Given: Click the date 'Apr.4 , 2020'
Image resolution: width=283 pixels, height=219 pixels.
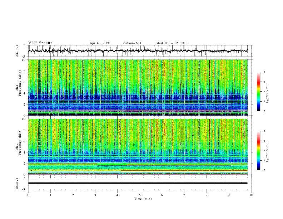Looking at the screenshot, I should click(100, 43).
